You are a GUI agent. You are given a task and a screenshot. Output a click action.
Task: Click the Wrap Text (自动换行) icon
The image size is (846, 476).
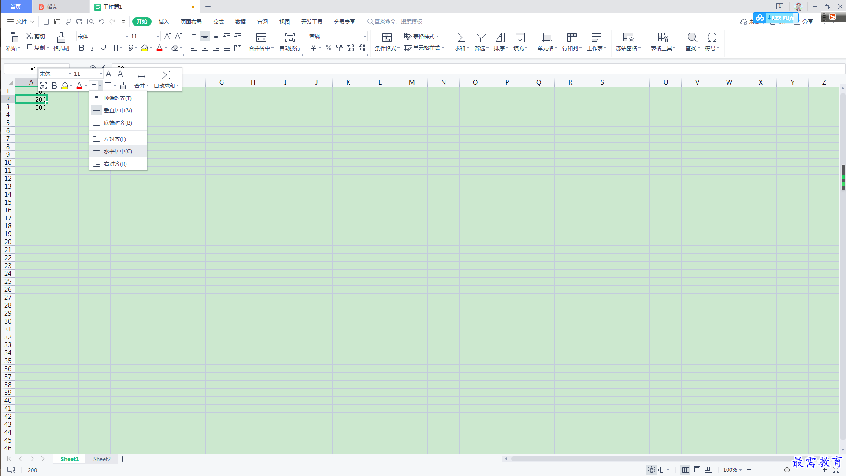(290, 37)
